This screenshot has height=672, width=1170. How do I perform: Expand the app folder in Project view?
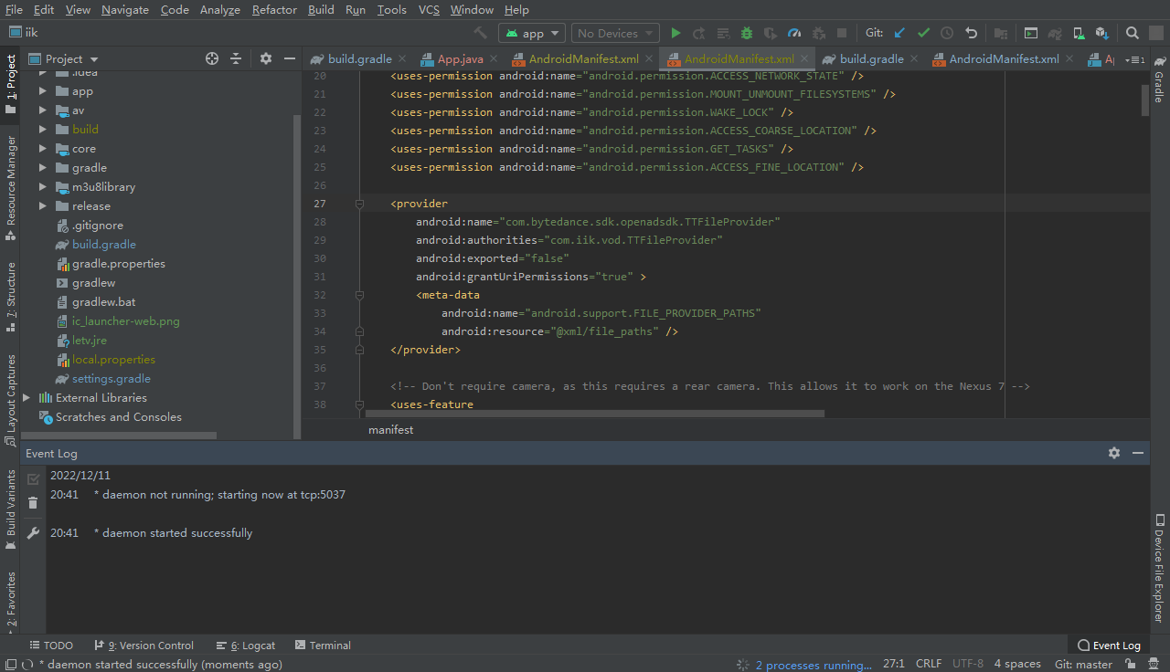click(41, 90)
